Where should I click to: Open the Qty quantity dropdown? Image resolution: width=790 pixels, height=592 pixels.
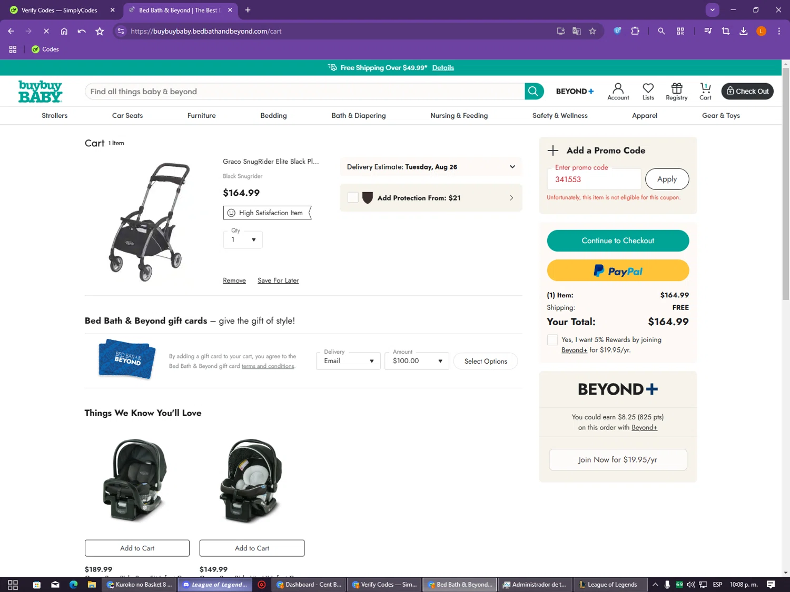(243, 239)
